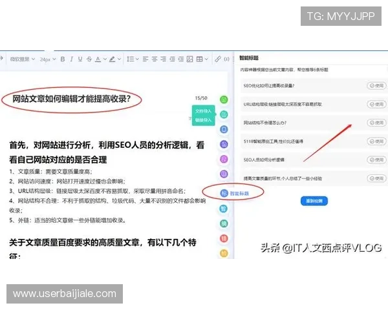Viewport: 388px width, 310px height.
Task: Apply strikethrough formatting
Action: pos(89,59)
